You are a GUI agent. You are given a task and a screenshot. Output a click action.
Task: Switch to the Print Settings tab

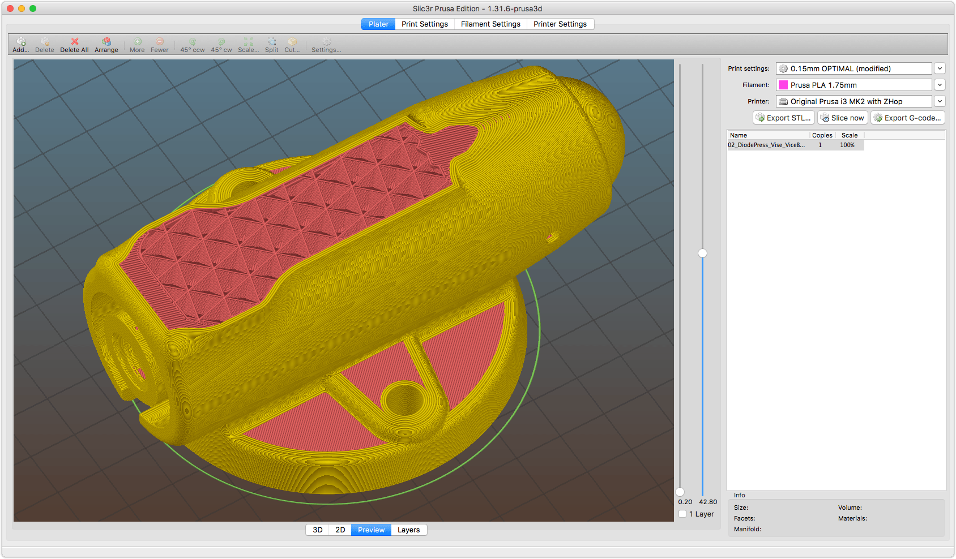(424, 24)
